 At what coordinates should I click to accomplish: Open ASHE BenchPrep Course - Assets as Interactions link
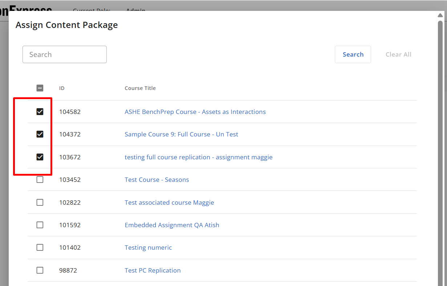[x=195, y=112]
